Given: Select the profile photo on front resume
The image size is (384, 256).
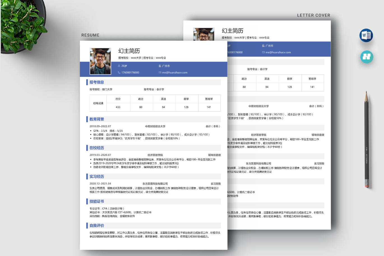Looking at the screenshot, I should tap(100, 61).
